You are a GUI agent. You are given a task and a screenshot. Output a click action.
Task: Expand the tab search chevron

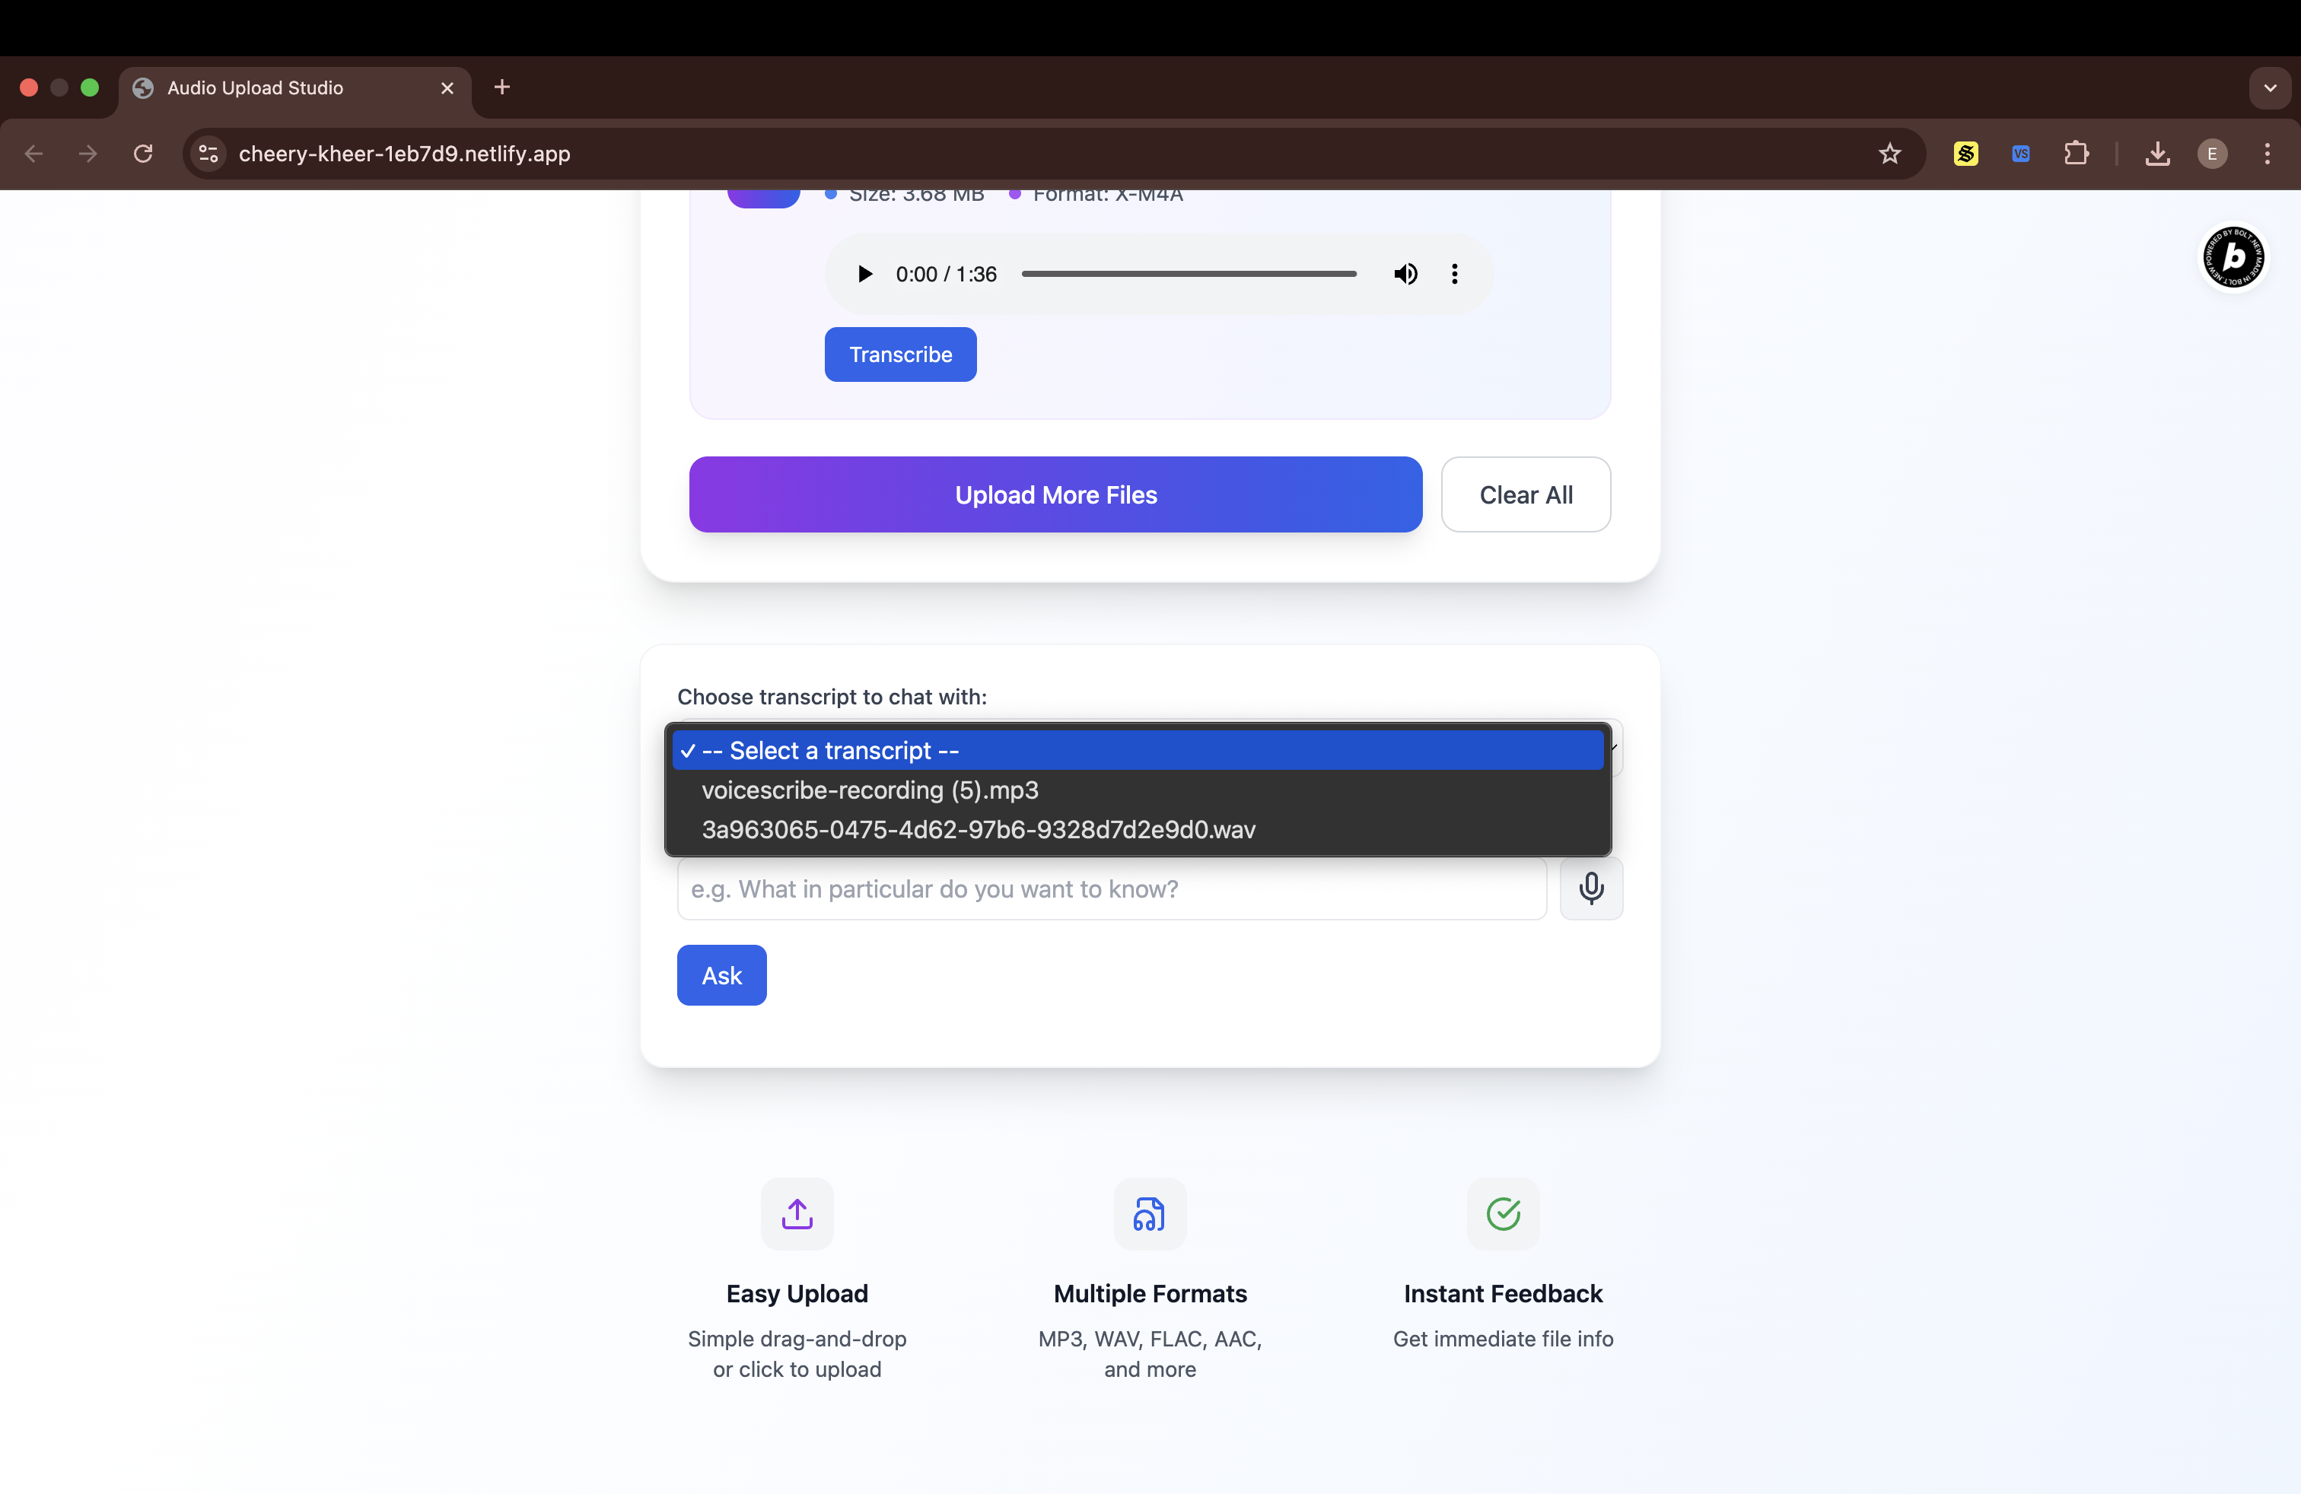pos(2269,88)
